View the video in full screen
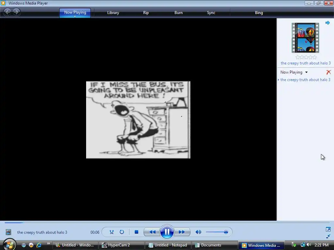Viewport: 334px width, 250px height. point(328,229)
